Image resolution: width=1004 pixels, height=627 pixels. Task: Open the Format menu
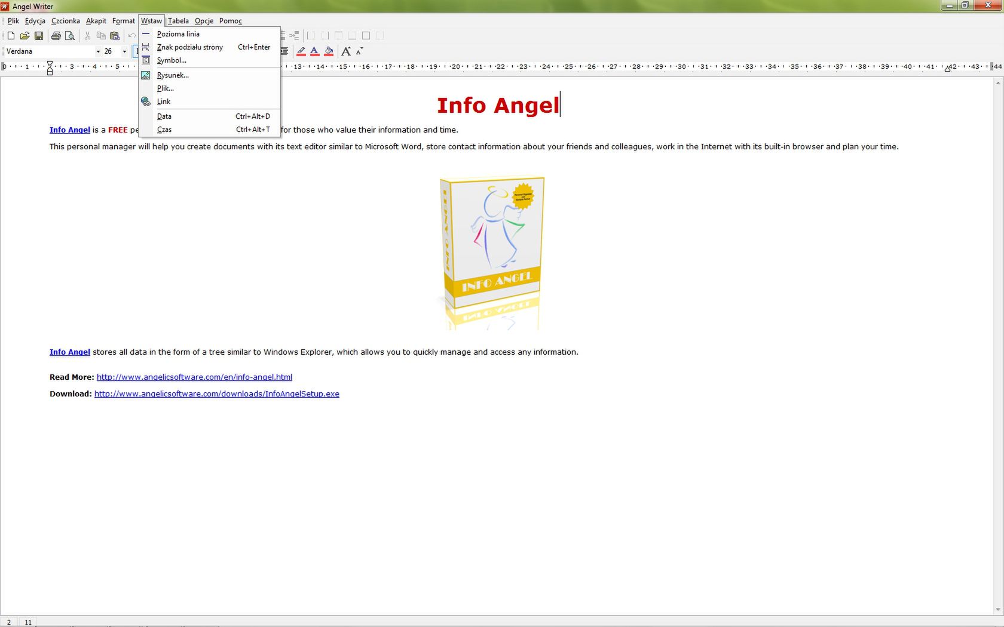(x=124, y=21)
